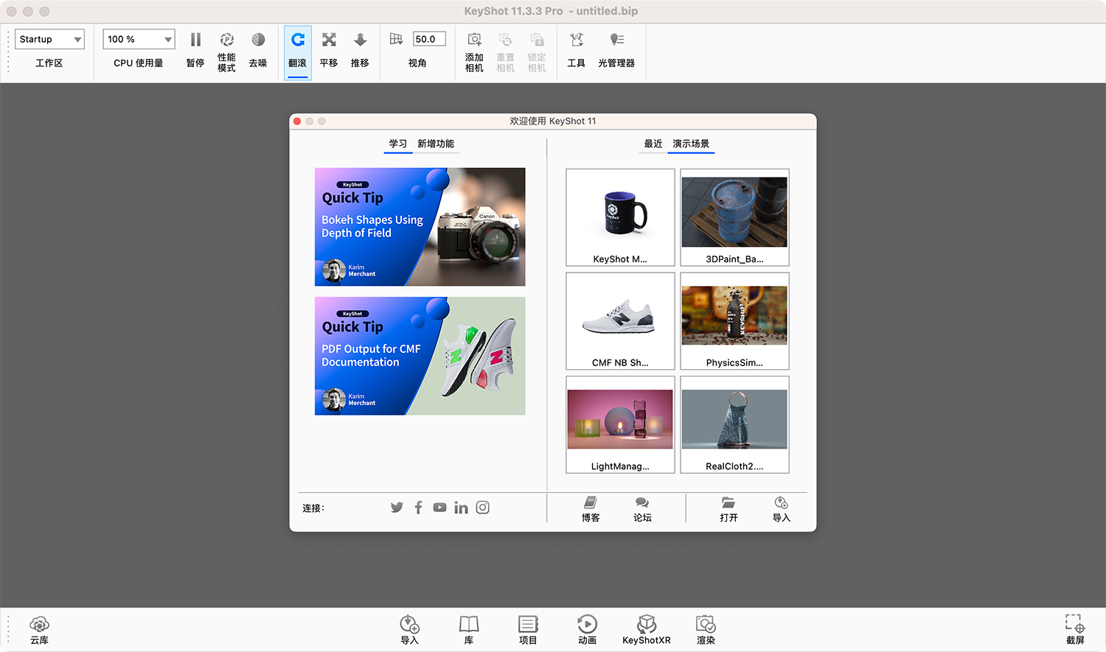Click the 打开 open button
Screen dimensions: 1106x652
pyautogui.click(x=728, y=509)
